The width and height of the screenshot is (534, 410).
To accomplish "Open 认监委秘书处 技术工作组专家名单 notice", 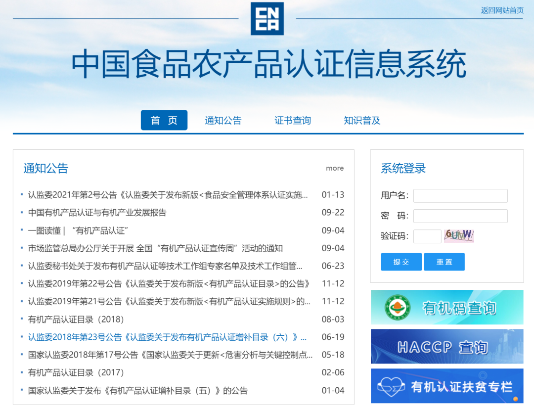I will pos(165,266).
